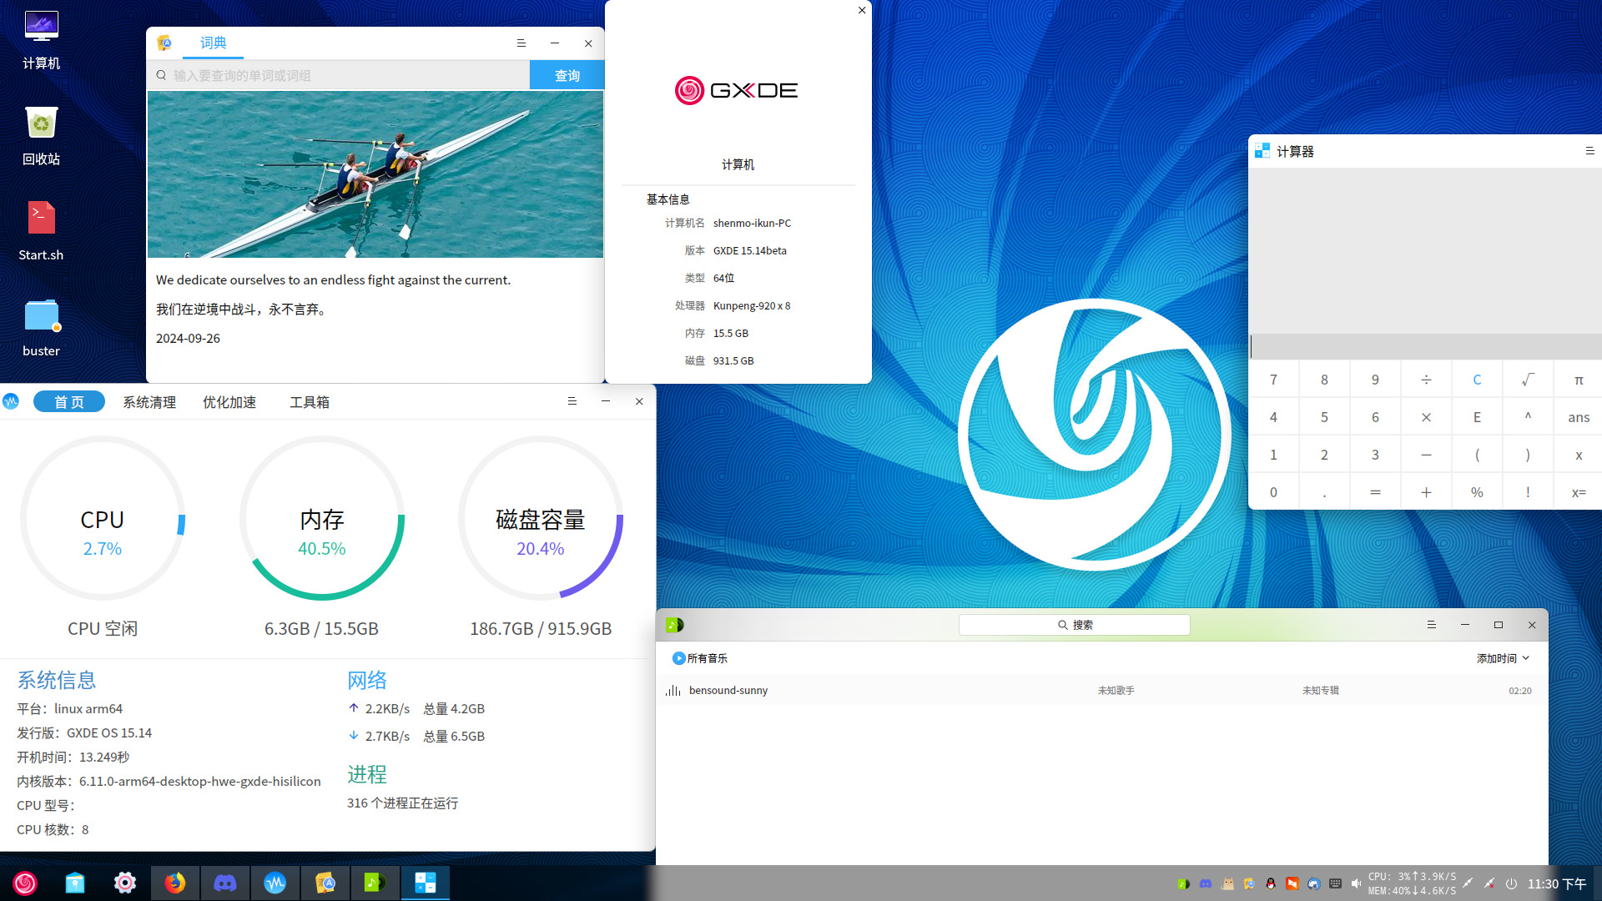Open the music player hamburger menu
The width and height of the screenshot is (1602, 901).
(x=1431, y=625)
